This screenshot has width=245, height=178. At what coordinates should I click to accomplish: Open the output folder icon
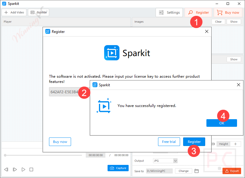(x=197, y=171)
